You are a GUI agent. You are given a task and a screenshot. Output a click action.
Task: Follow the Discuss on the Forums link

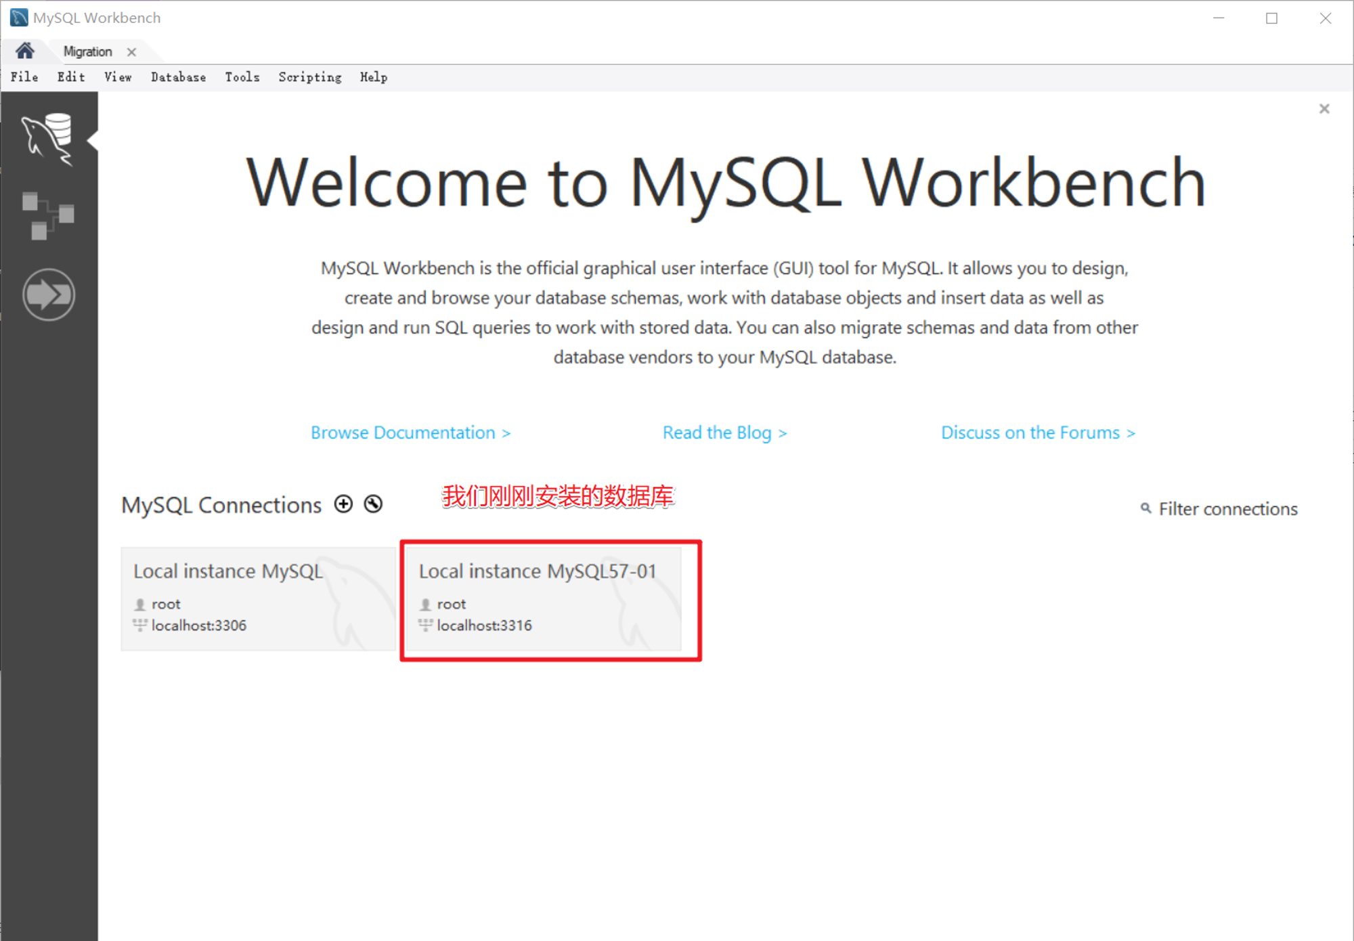point(1038,433)
